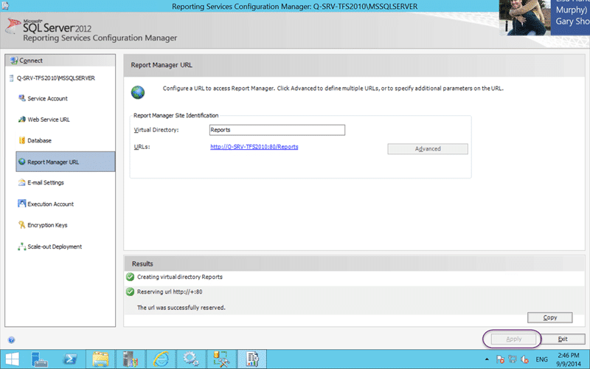Open the gears settings taskbar app
The width and height of the screenshot is (590, 369).
pyautogui.click(x=191, y=359)
